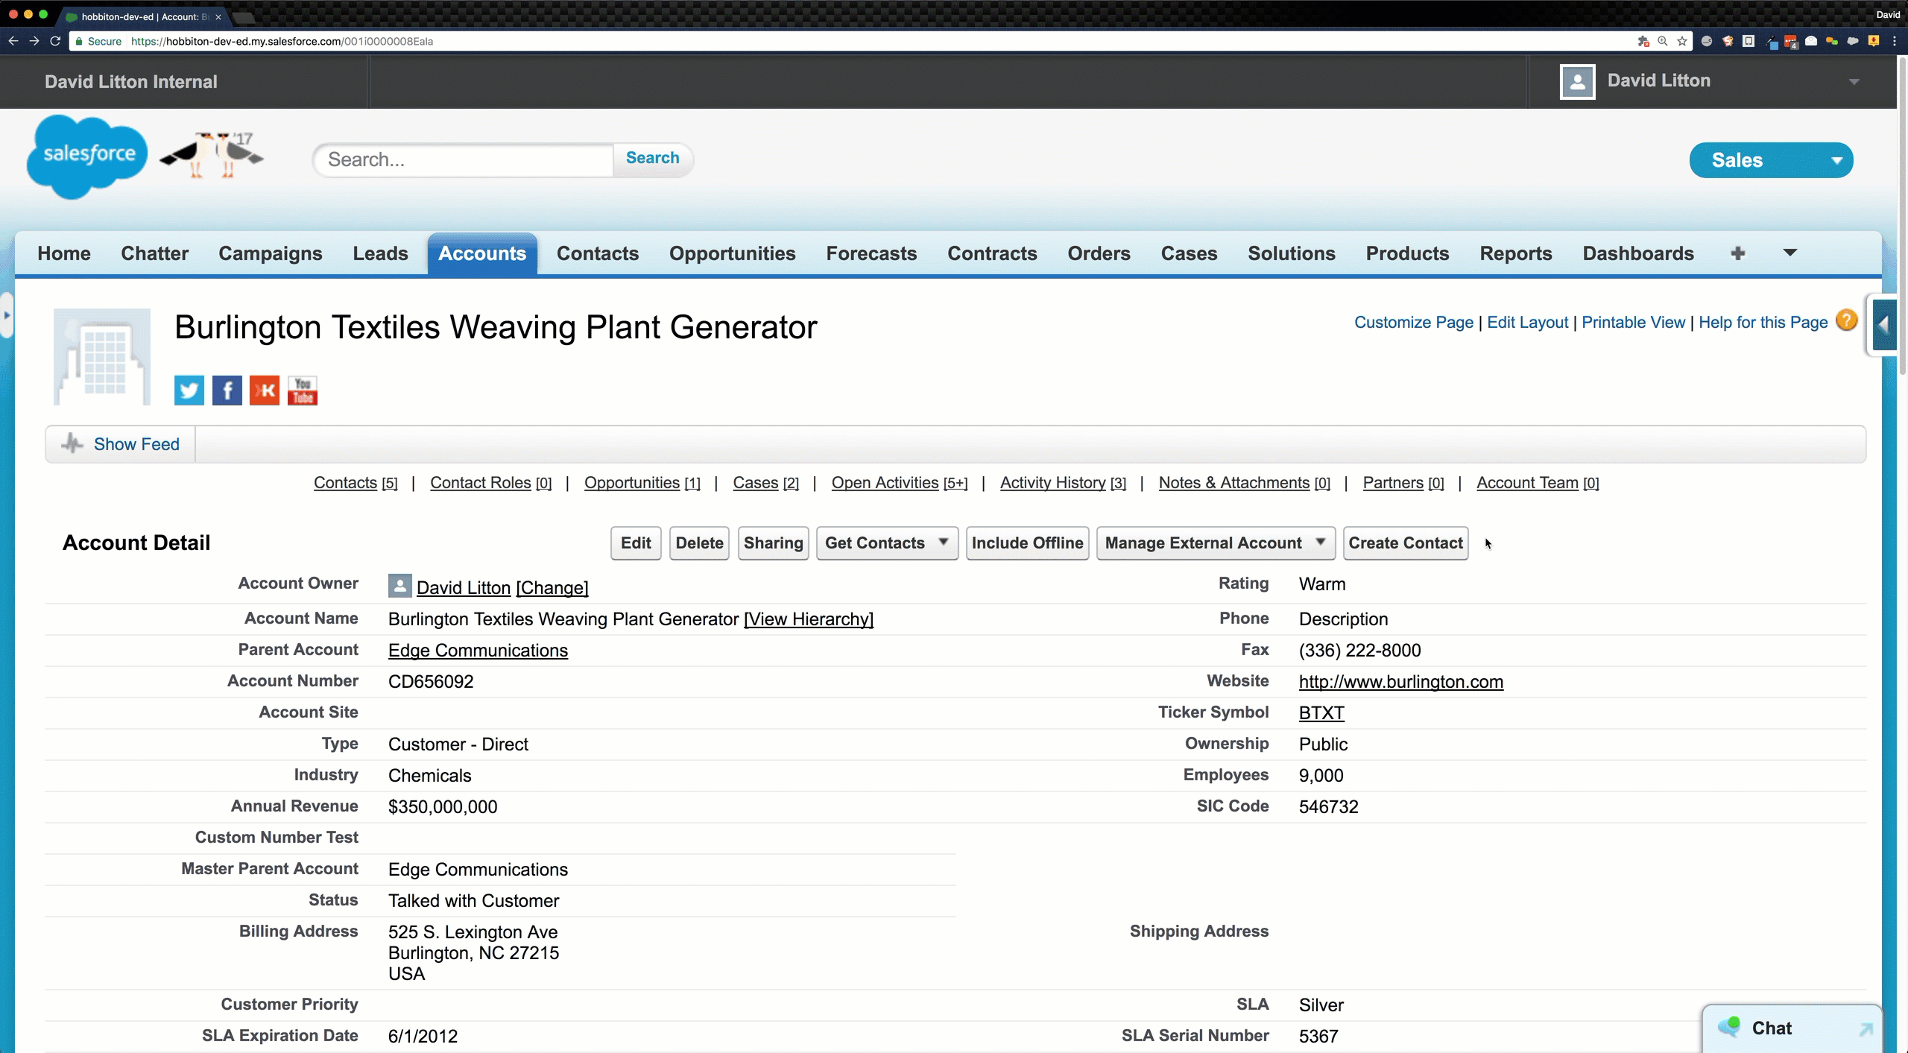The height and width of the screenshot is (1053, 1908).
Task: Open the Reports tab
Action: pyautogui.click(x=1515, y=253)
